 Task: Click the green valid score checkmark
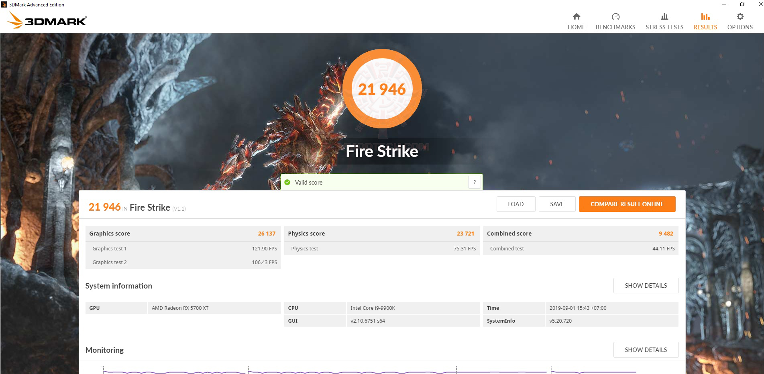pyautogui.click(x=287, y=182)
